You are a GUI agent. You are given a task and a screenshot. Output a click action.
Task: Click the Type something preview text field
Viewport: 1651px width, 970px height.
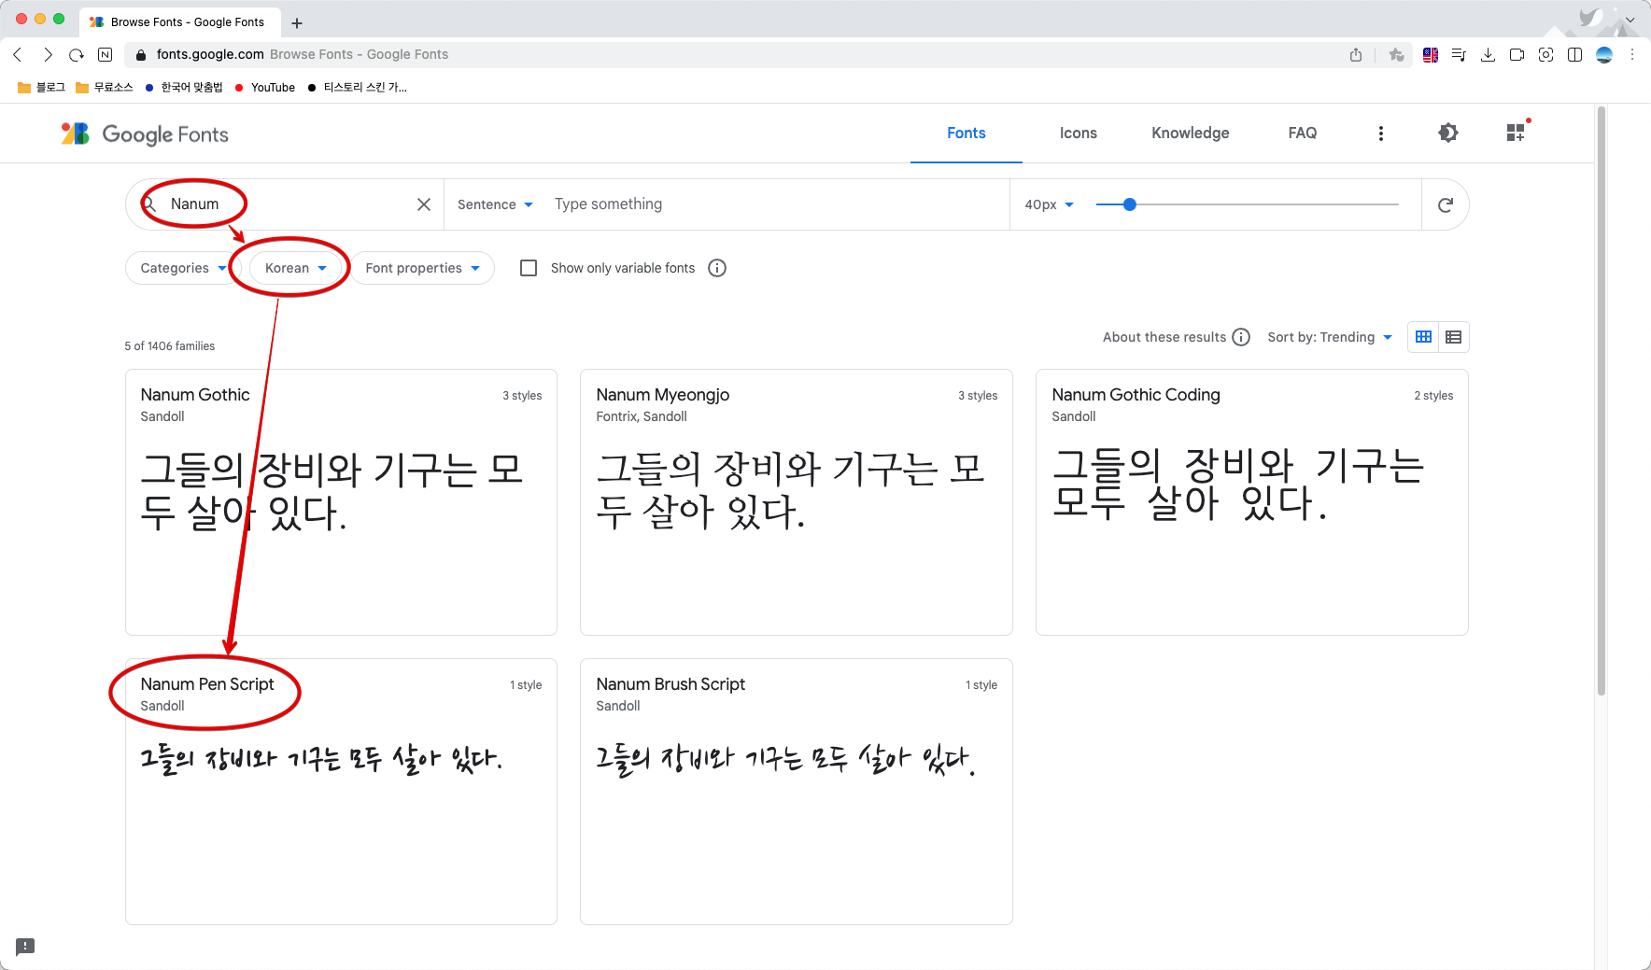(x=728, y=204)
